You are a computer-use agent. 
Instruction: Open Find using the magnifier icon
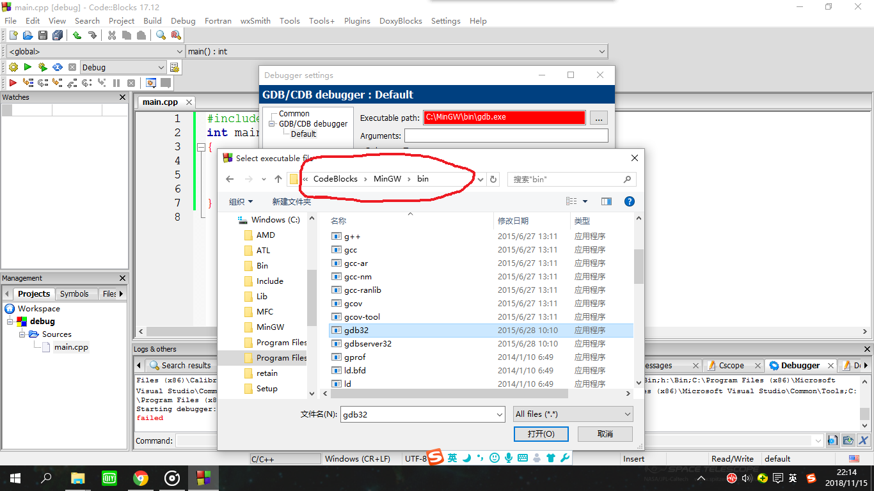click(x=159, y=35)
